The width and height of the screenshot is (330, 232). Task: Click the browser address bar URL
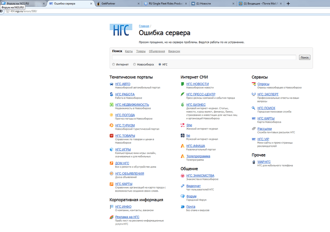point(24,11)
